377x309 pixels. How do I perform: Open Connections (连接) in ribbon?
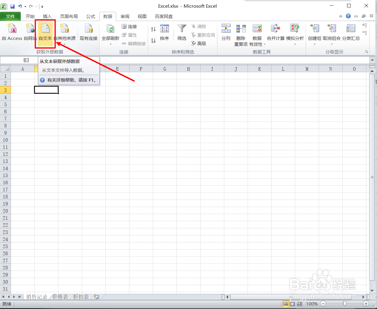[129, 26]
